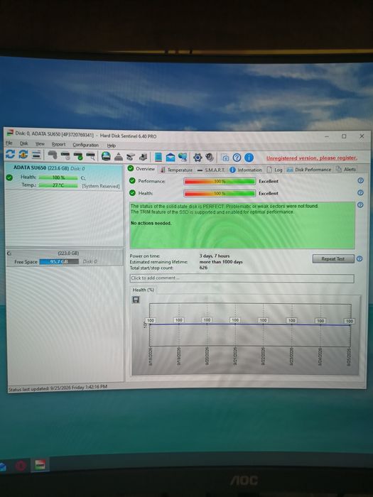Image resolution: width=373 pixels, height=497 pixels.
Task: Click the Repeat Test button
Action: pyautogui.click(x=333, y=258)
